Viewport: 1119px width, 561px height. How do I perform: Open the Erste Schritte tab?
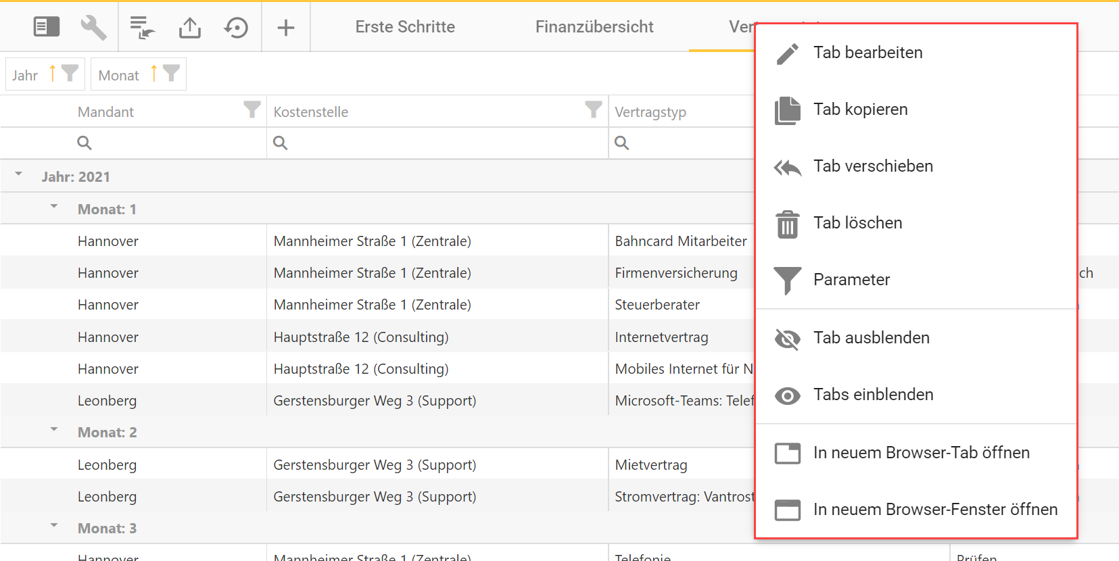(405, 27)
